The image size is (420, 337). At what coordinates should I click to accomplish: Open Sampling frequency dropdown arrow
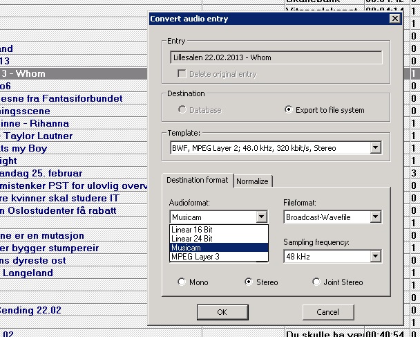[x=376, y=257]
